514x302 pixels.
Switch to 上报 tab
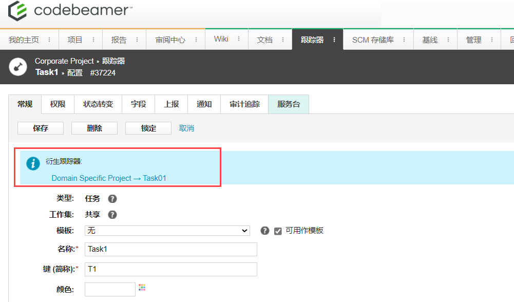(172, 104)
